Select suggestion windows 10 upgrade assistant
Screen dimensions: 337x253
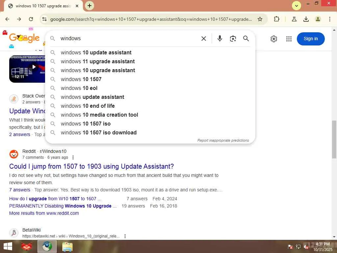150,70
